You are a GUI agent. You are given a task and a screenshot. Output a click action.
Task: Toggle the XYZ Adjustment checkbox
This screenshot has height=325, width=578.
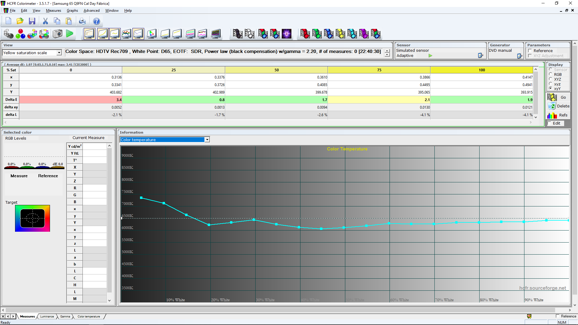point(530,56)
